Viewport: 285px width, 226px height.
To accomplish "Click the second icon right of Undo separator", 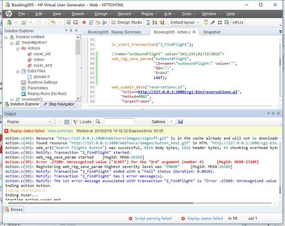I will 75,22.
